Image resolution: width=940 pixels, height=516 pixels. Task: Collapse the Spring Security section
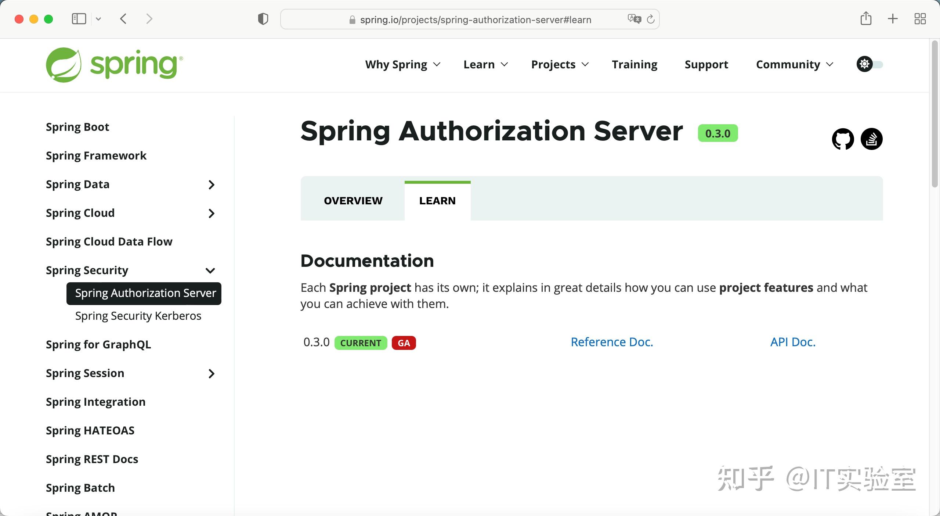210,271
